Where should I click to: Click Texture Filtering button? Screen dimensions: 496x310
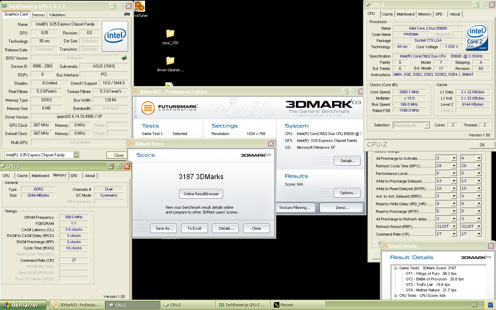click(294, 208)
